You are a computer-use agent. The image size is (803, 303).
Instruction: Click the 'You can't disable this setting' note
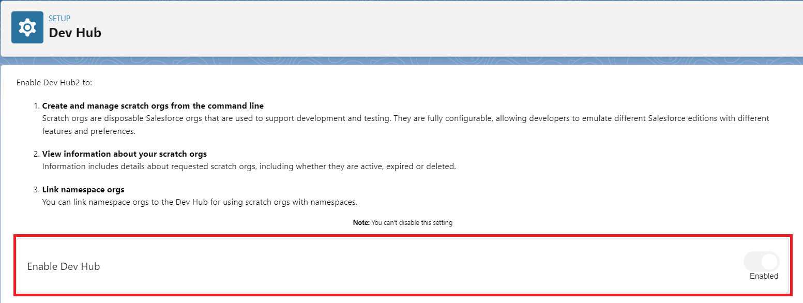tap(403, 223)
